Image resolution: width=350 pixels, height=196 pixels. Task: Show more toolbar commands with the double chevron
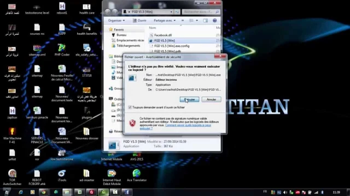183,21
